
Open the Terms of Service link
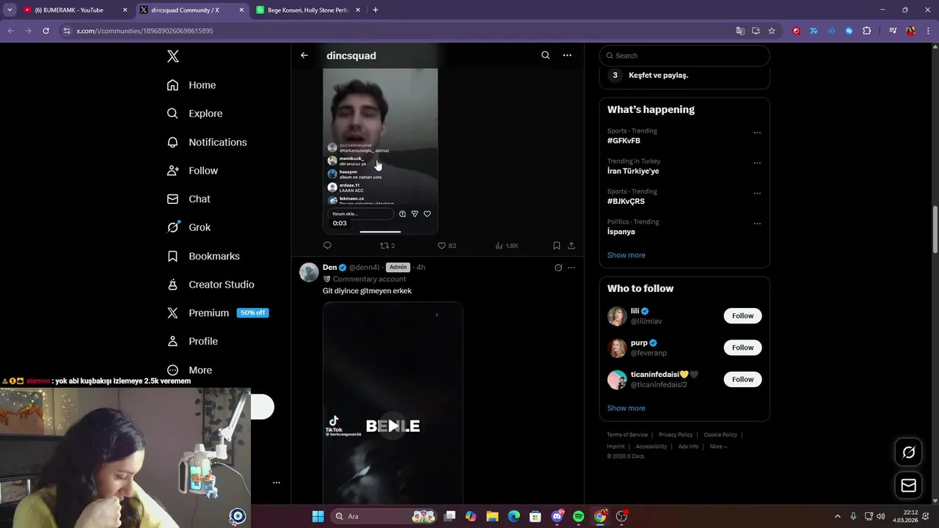[627, 435]
